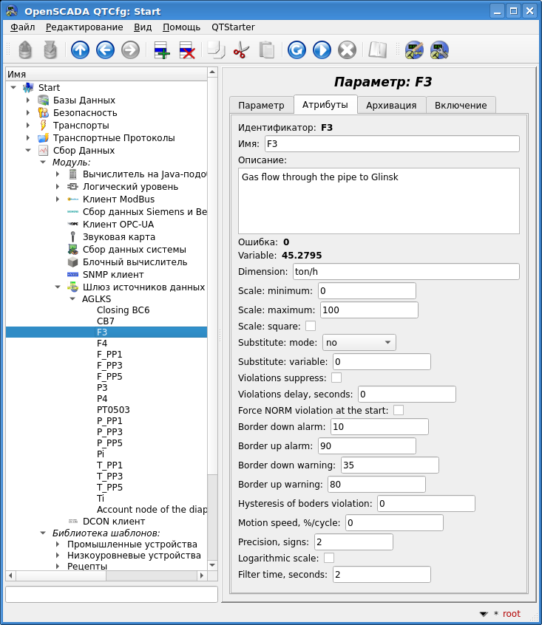The image size is (542, 625).
Task: Enable the Scale: square checkbox
Action: [311, 326]
